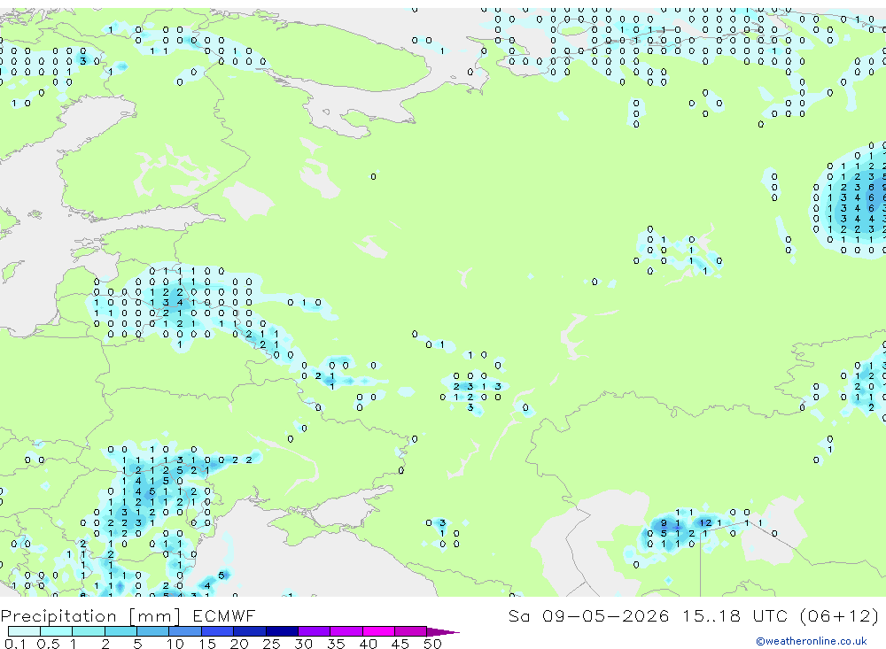Image resolution: width=886 pixels, height=649 pixels.
Task: Click the 'Sa 09-05-2026' date text
Action: pyautogui.click(x=589, y=615)
